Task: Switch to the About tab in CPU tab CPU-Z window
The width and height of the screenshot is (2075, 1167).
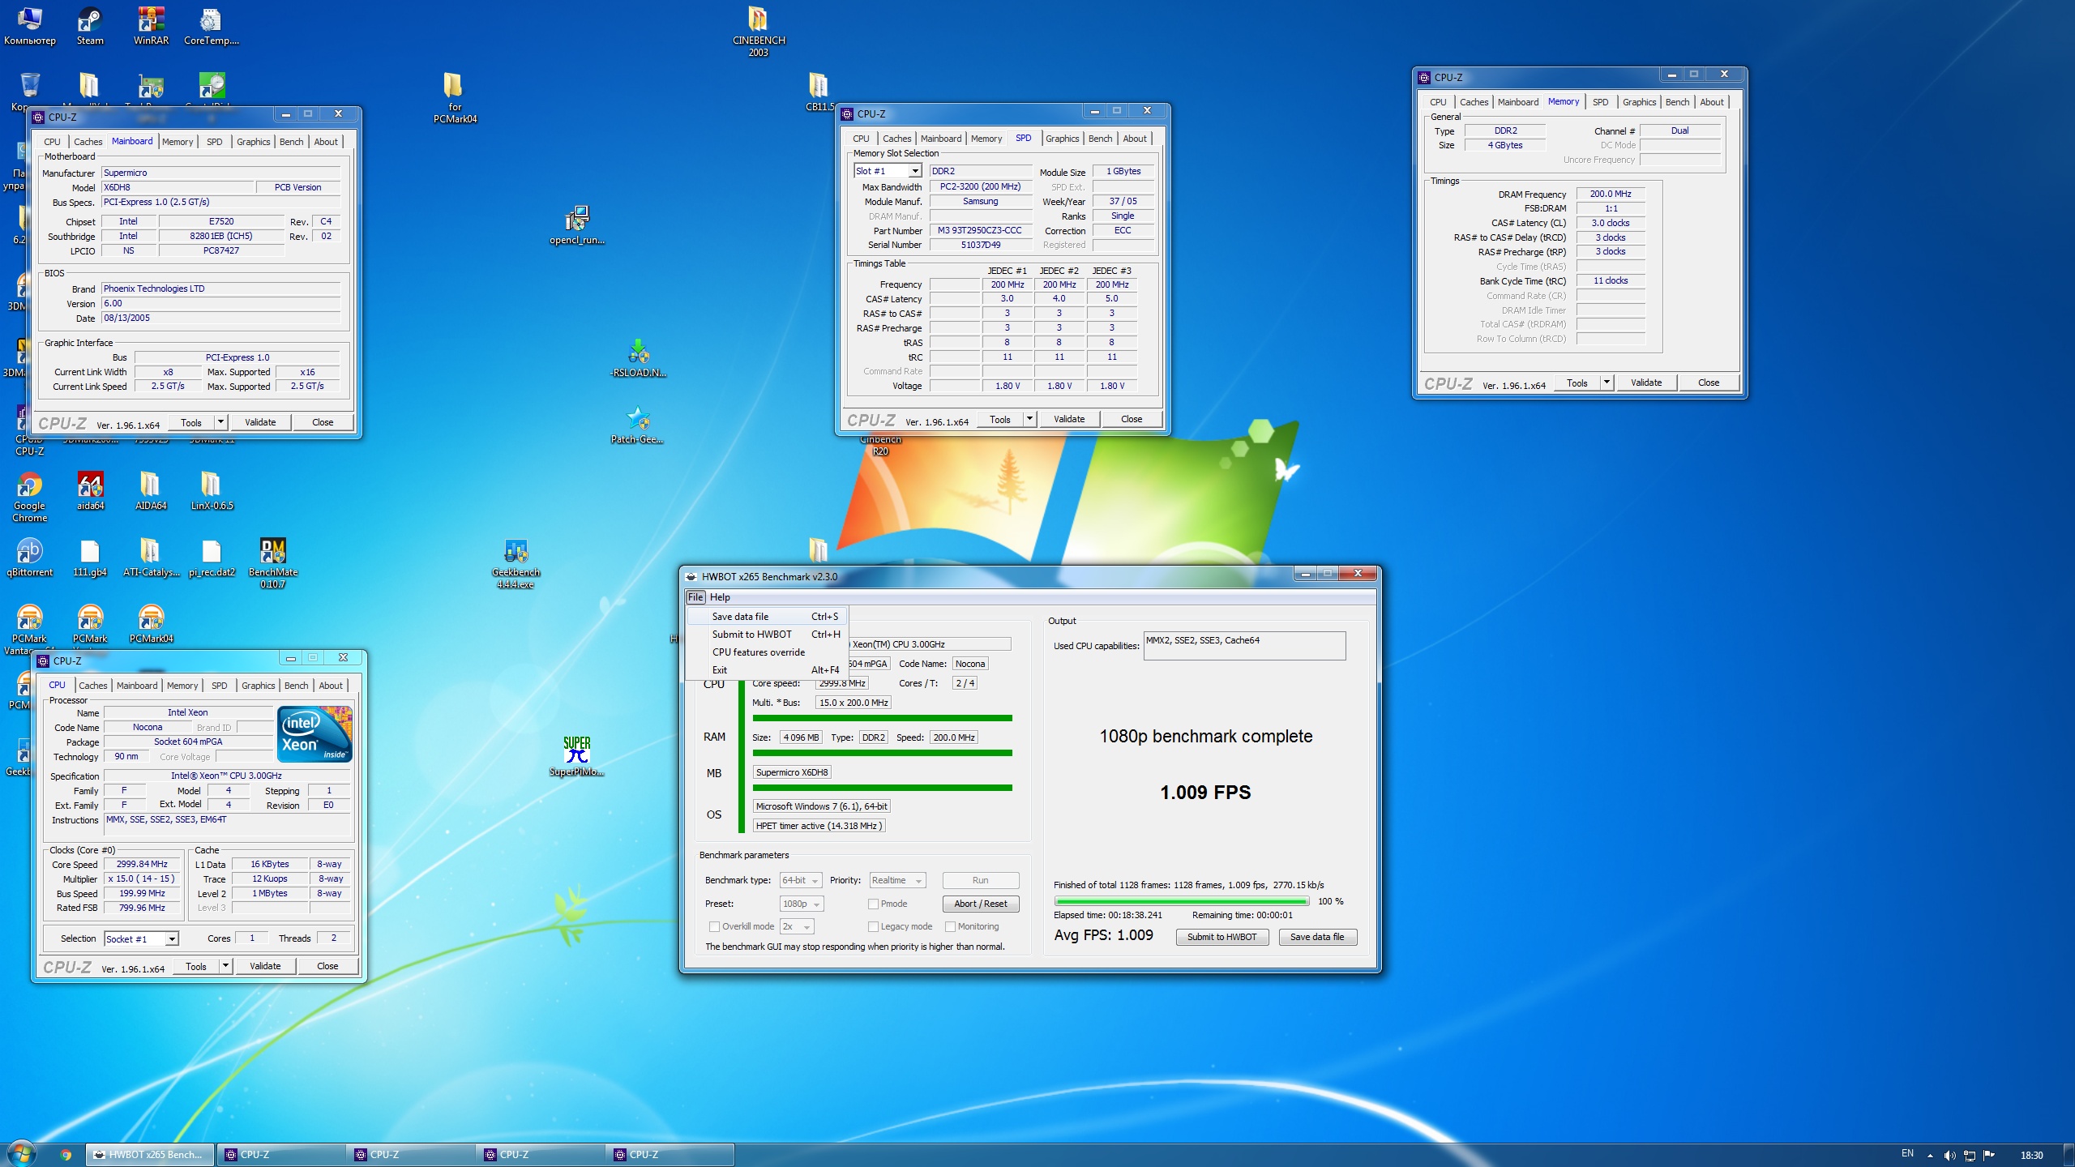Action: point(331,686)
